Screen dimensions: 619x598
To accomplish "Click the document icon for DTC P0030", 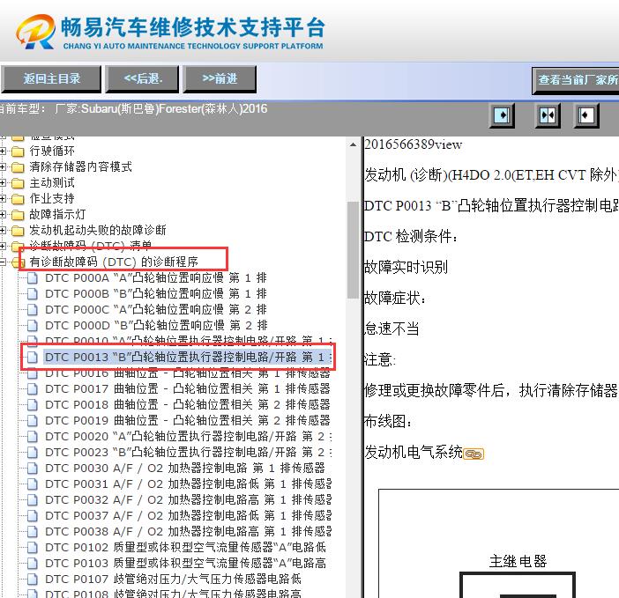I will (x=33, y=468).
